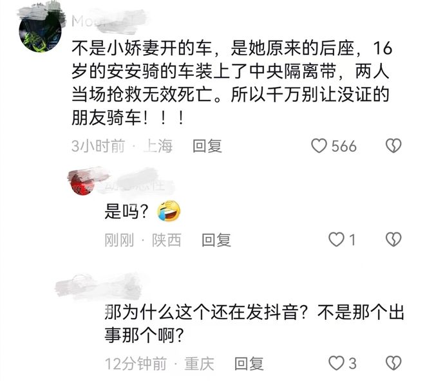Open the red avatar of 陕西 replier
Viewport: 425px width, 381px height.
pos(81,183)
